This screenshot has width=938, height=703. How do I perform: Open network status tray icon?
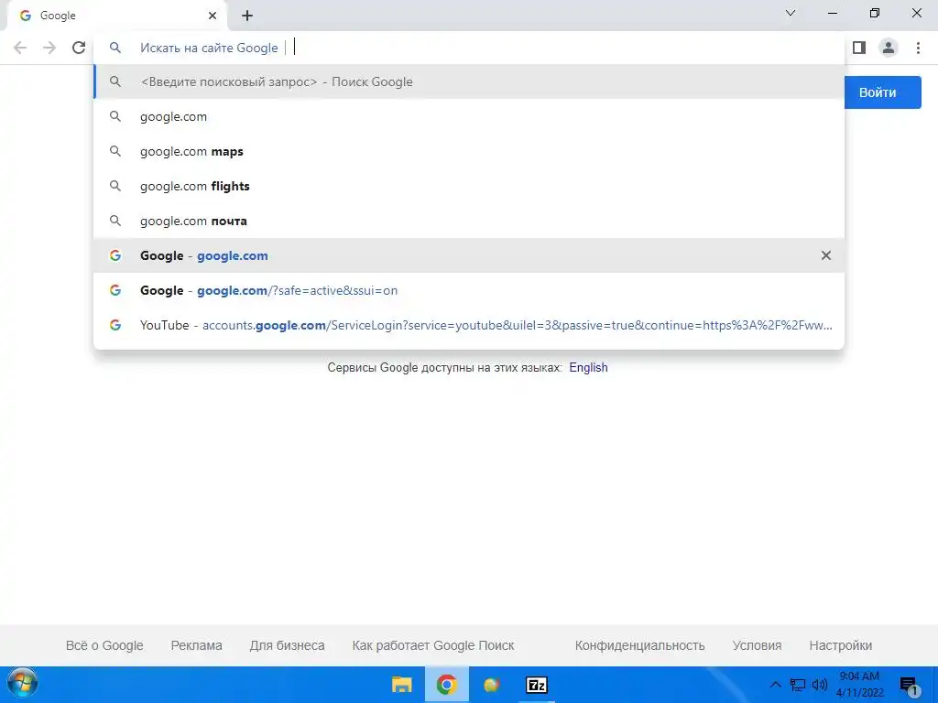798,685
